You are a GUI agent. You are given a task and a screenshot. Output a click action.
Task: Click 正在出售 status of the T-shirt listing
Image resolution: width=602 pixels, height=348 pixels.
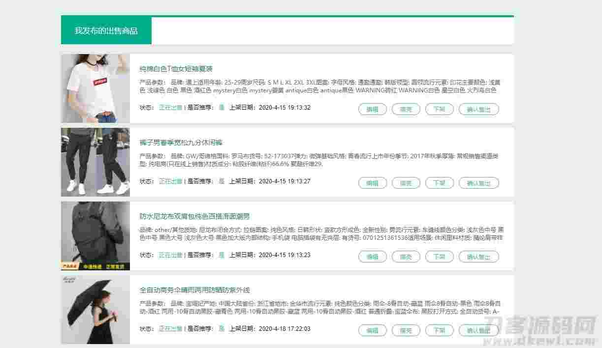[x=170, y=108]
